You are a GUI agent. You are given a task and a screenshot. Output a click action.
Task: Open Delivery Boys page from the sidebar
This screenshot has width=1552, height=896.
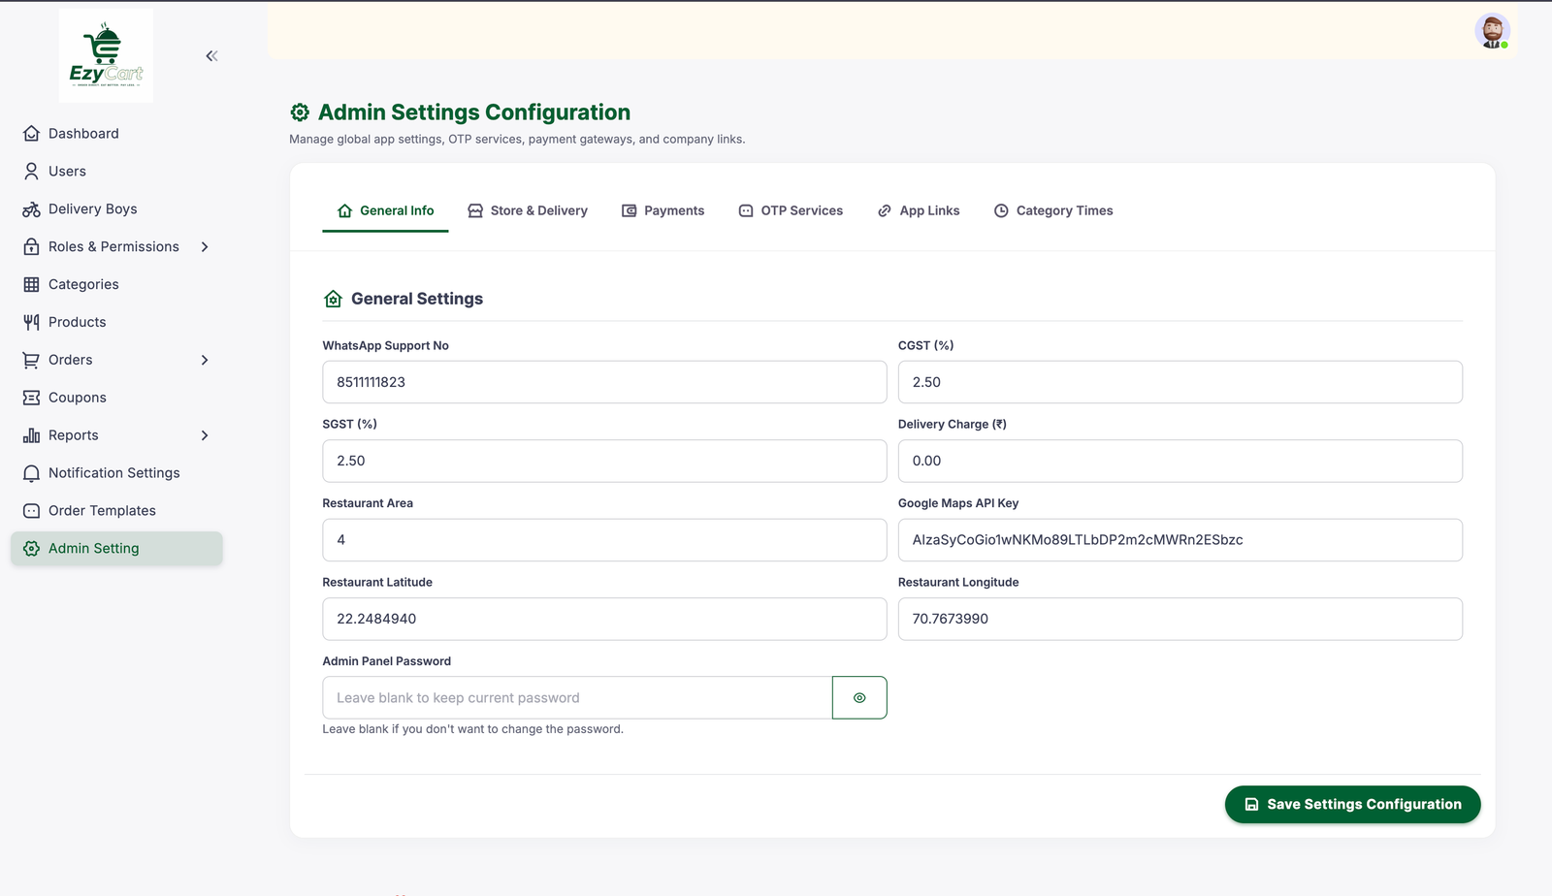[116, 209]
